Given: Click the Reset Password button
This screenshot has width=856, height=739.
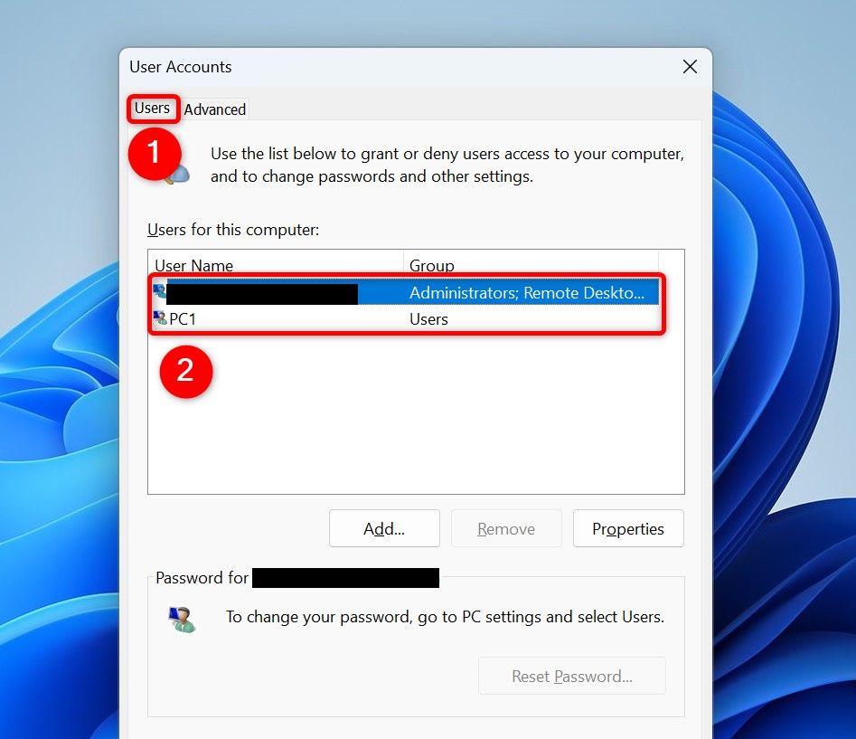Looking at the screenshot, I should 571,676.
